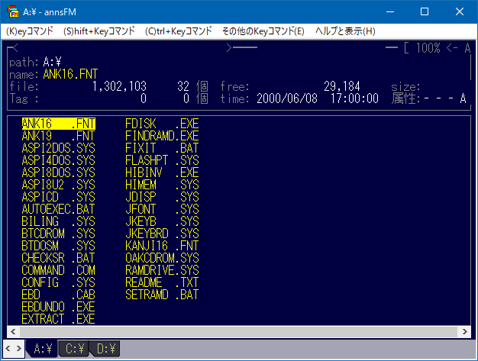
Task: Select file COMMAND .COM
Action: [x=59, y=270]
